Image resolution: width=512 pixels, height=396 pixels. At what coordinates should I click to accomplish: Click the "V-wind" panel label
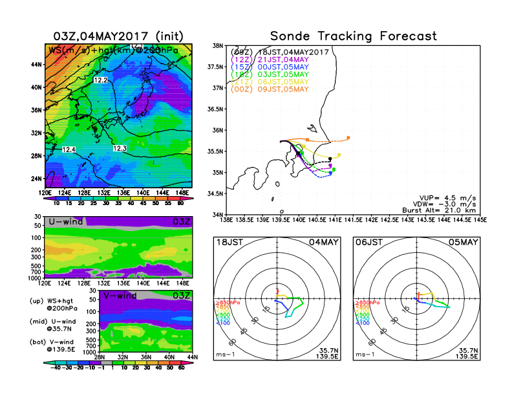coord(120,296)
